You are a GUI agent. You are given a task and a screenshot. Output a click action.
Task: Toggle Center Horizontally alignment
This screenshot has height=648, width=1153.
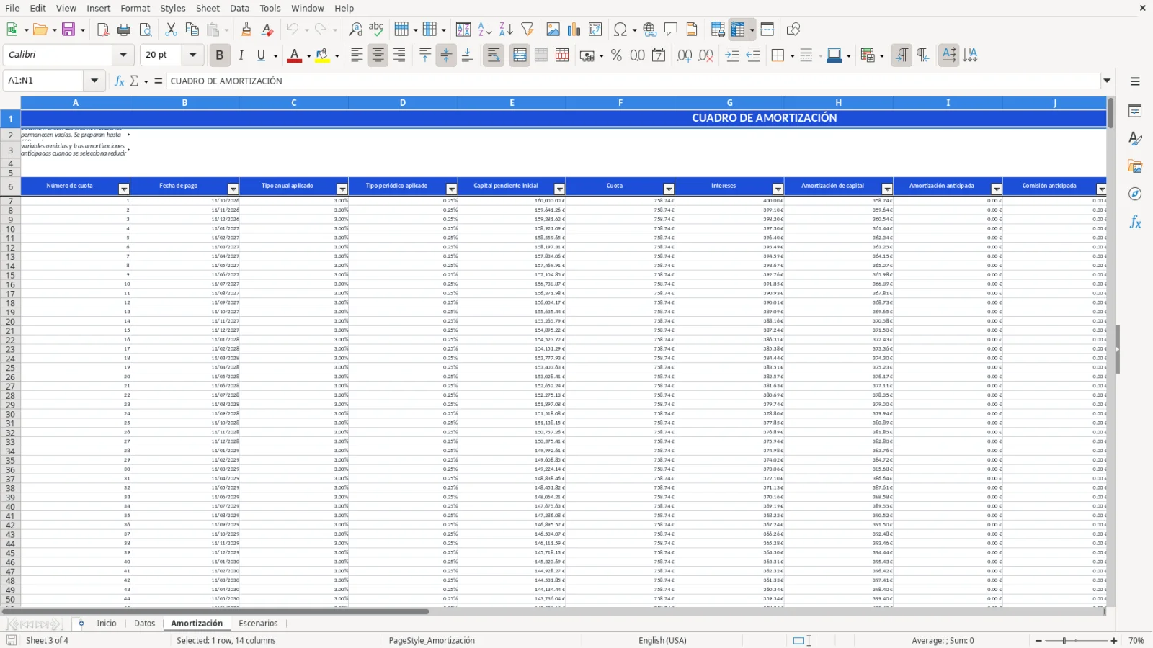coord(378,55)
